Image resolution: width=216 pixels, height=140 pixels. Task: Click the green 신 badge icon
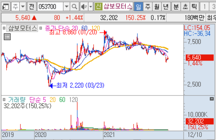click(x=98, y=6)
